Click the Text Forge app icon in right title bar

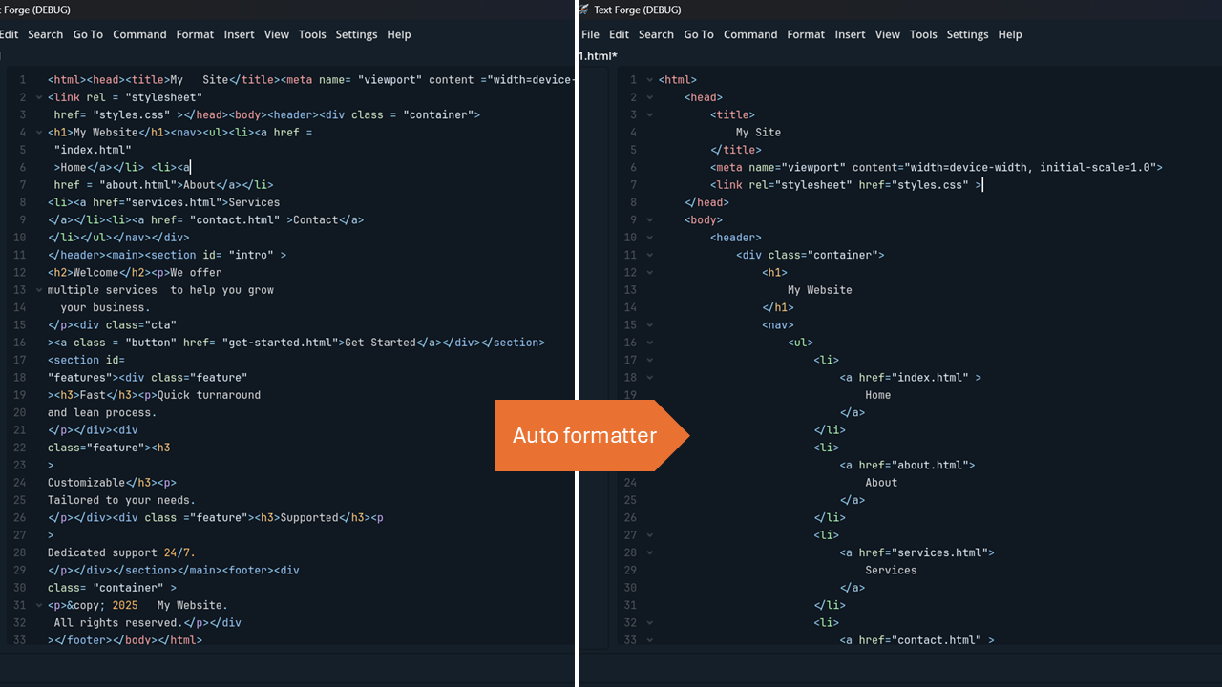pos(584,10)
